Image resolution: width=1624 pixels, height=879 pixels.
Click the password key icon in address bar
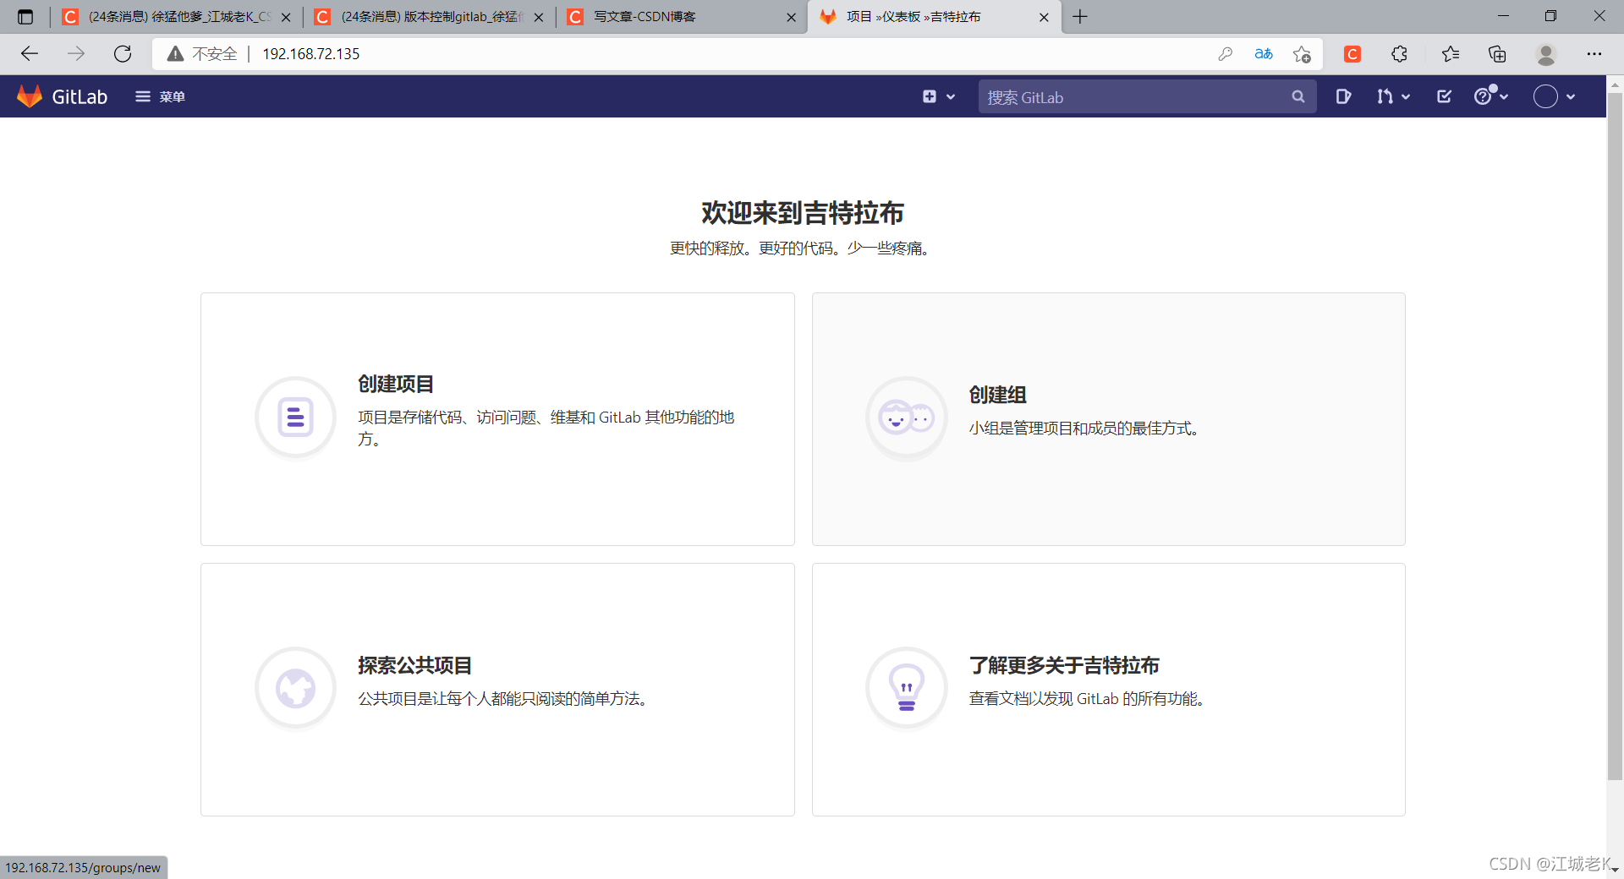pyautogui.click(x=1225, y=54)
